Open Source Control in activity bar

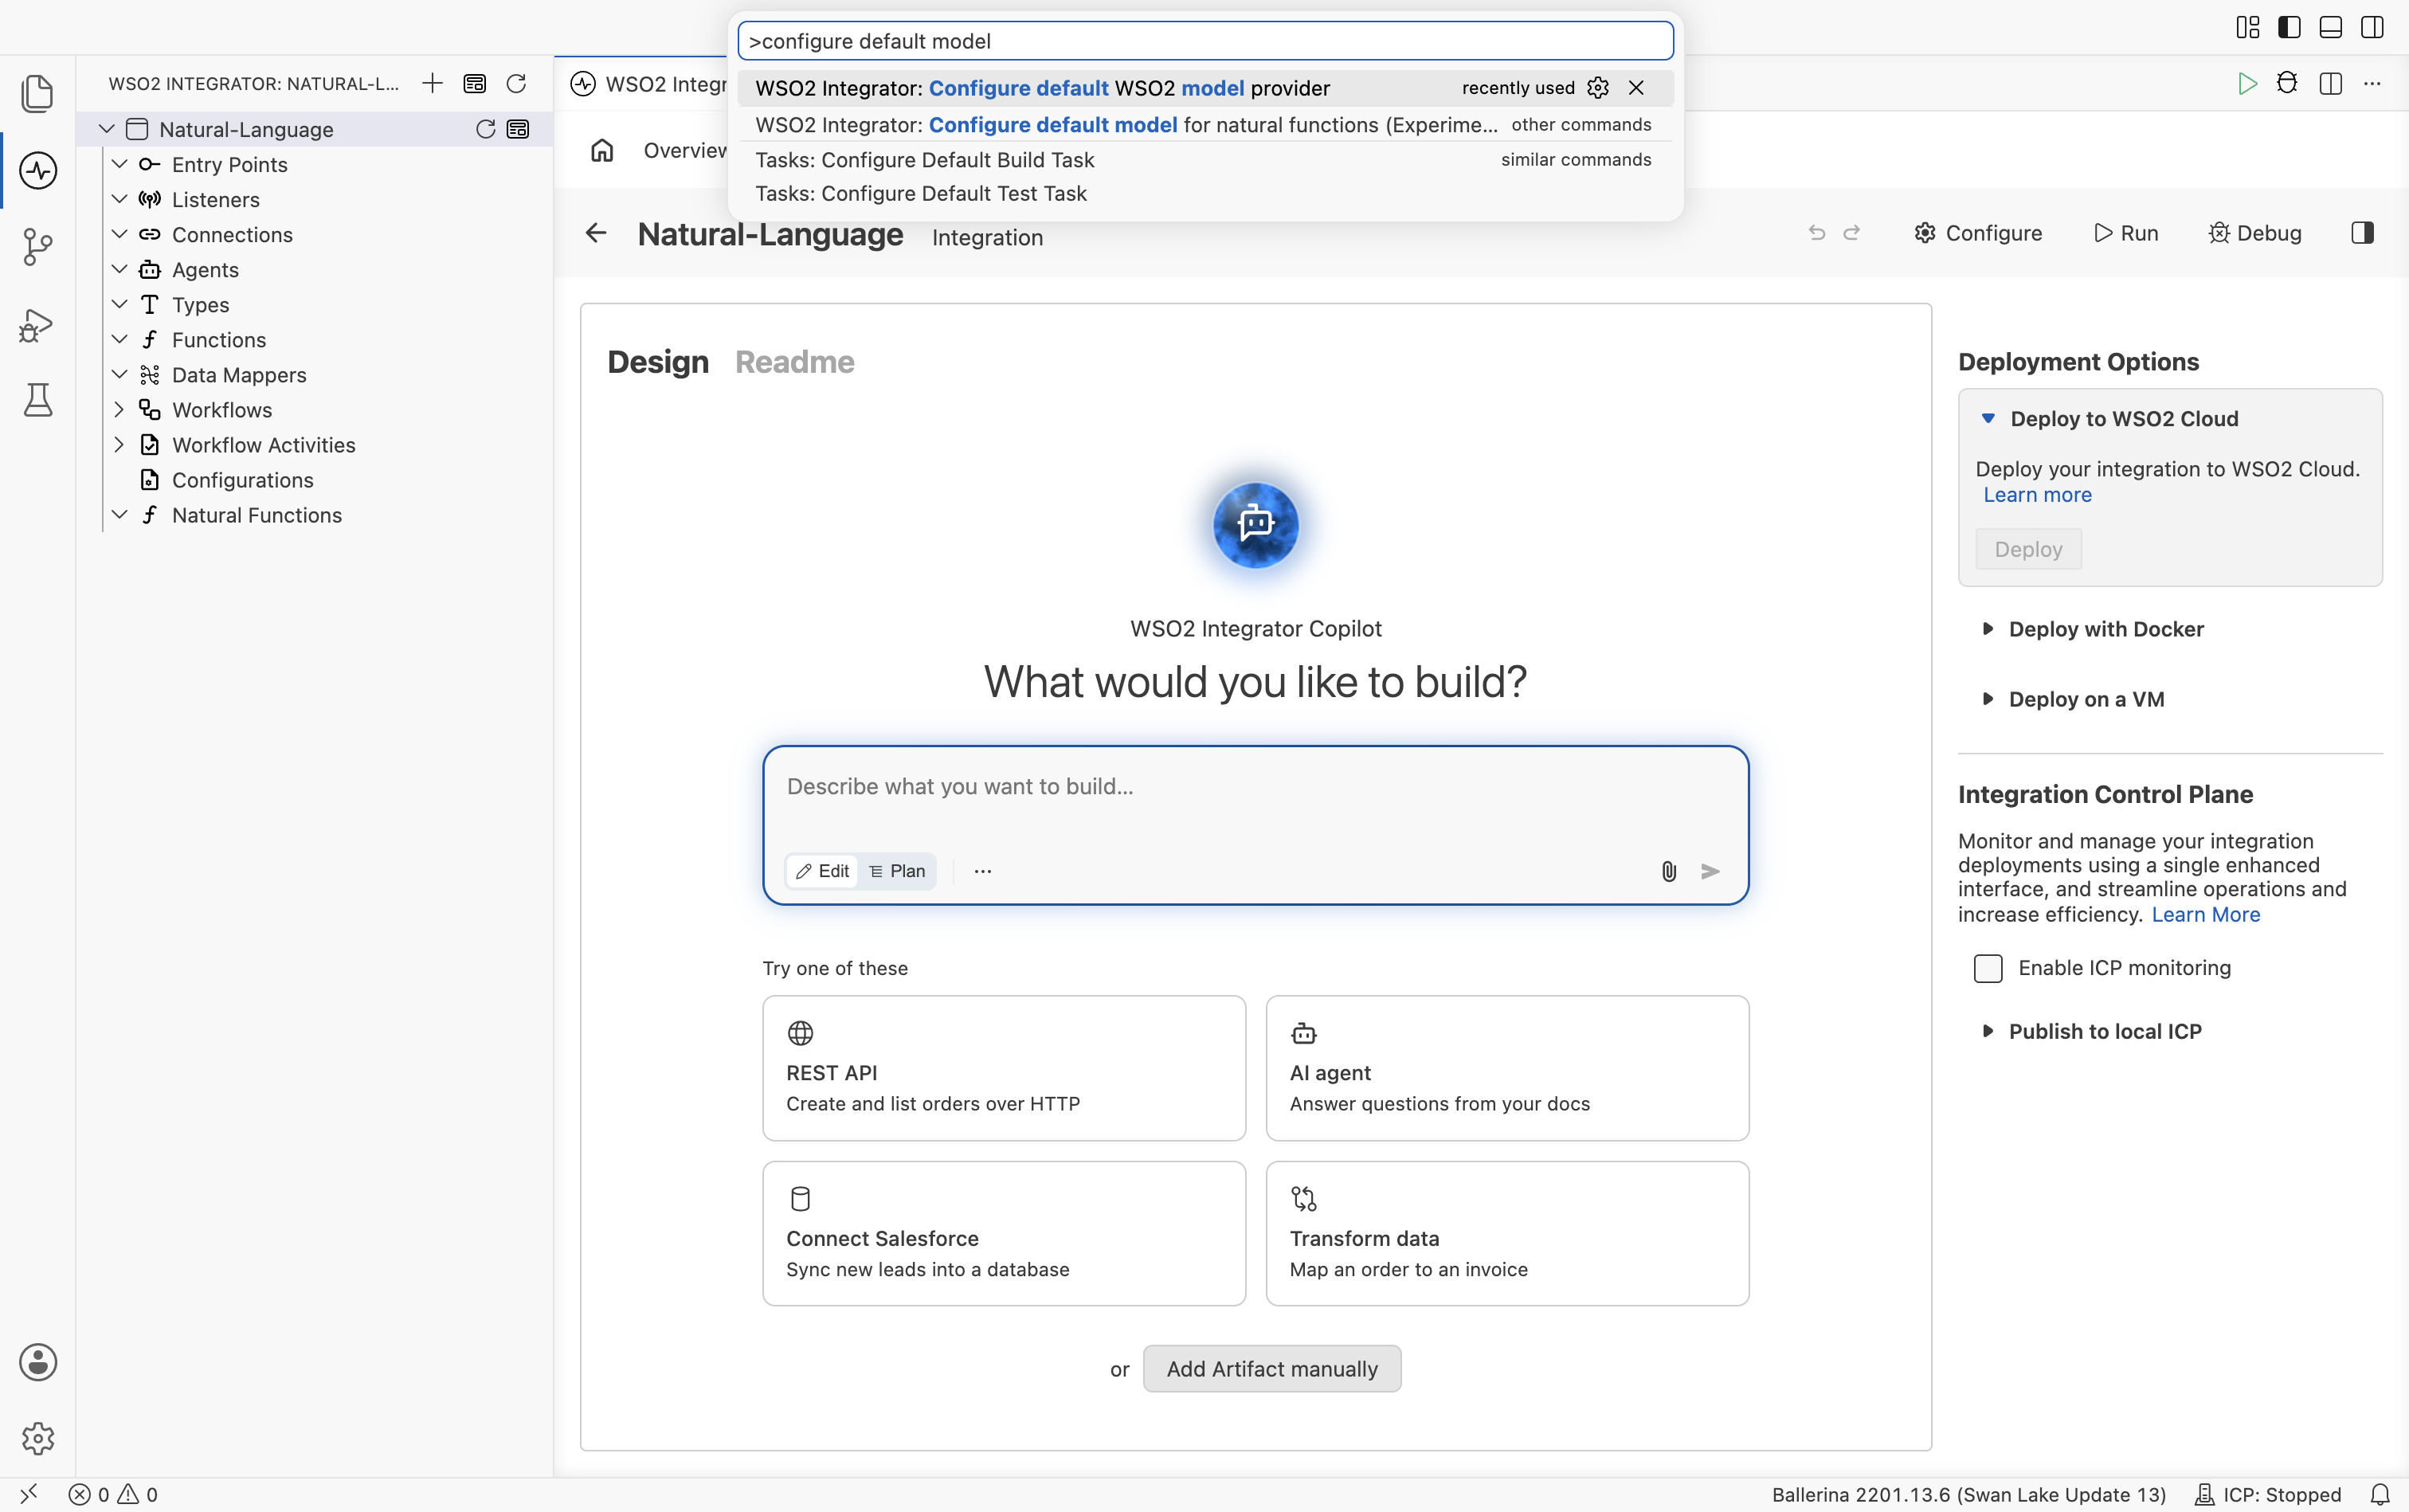[x=38, y=247]
